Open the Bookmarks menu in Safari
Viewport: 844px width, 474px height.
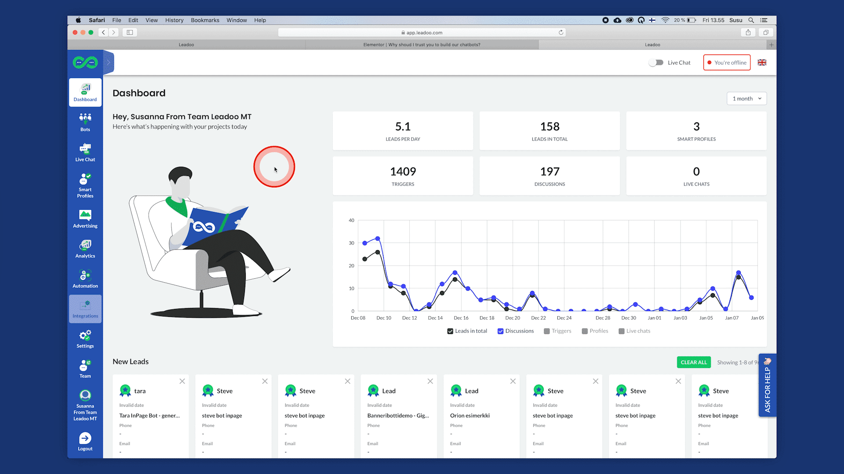click(205, 20)
